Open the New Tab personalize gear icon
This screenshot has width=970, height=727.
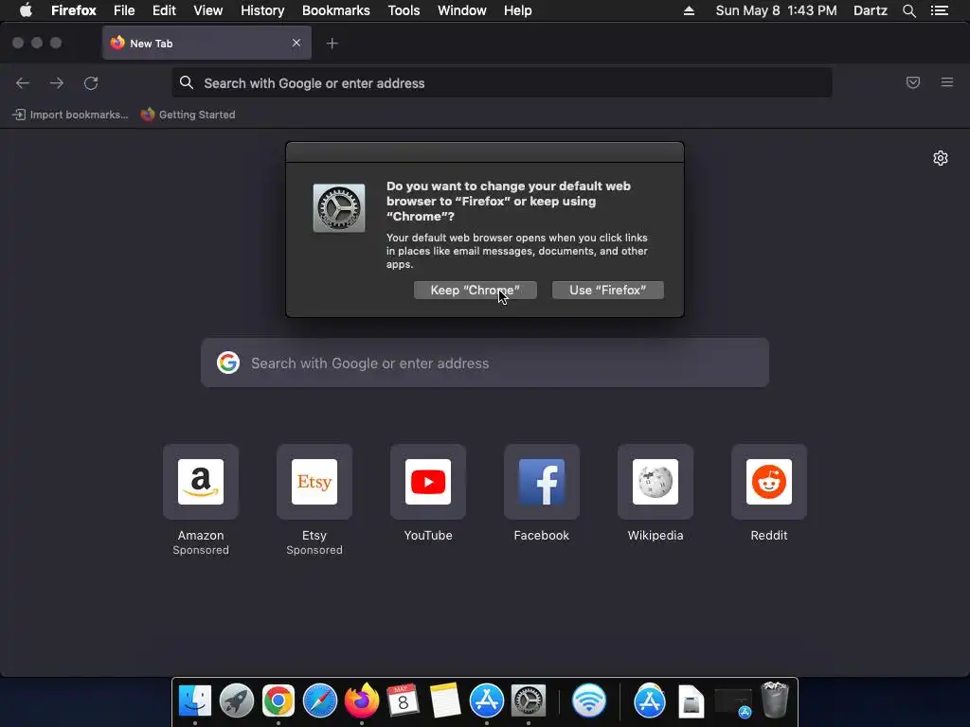941,158
